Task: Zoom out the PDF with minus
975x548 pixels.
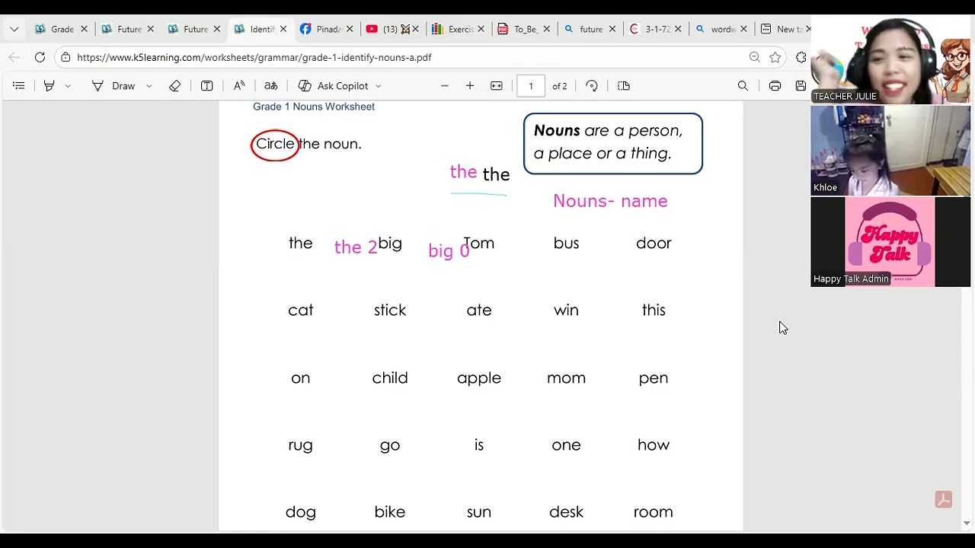Action: pos(445,86)
